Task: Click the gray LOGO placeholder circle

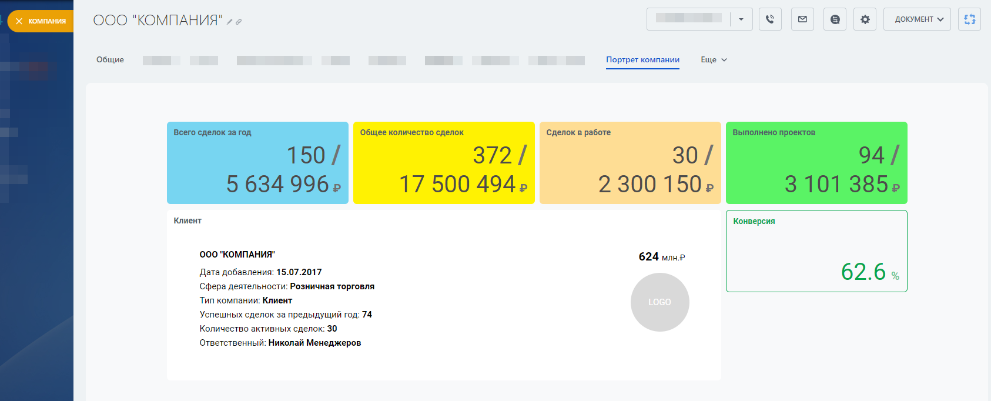Action: (659, 302)
